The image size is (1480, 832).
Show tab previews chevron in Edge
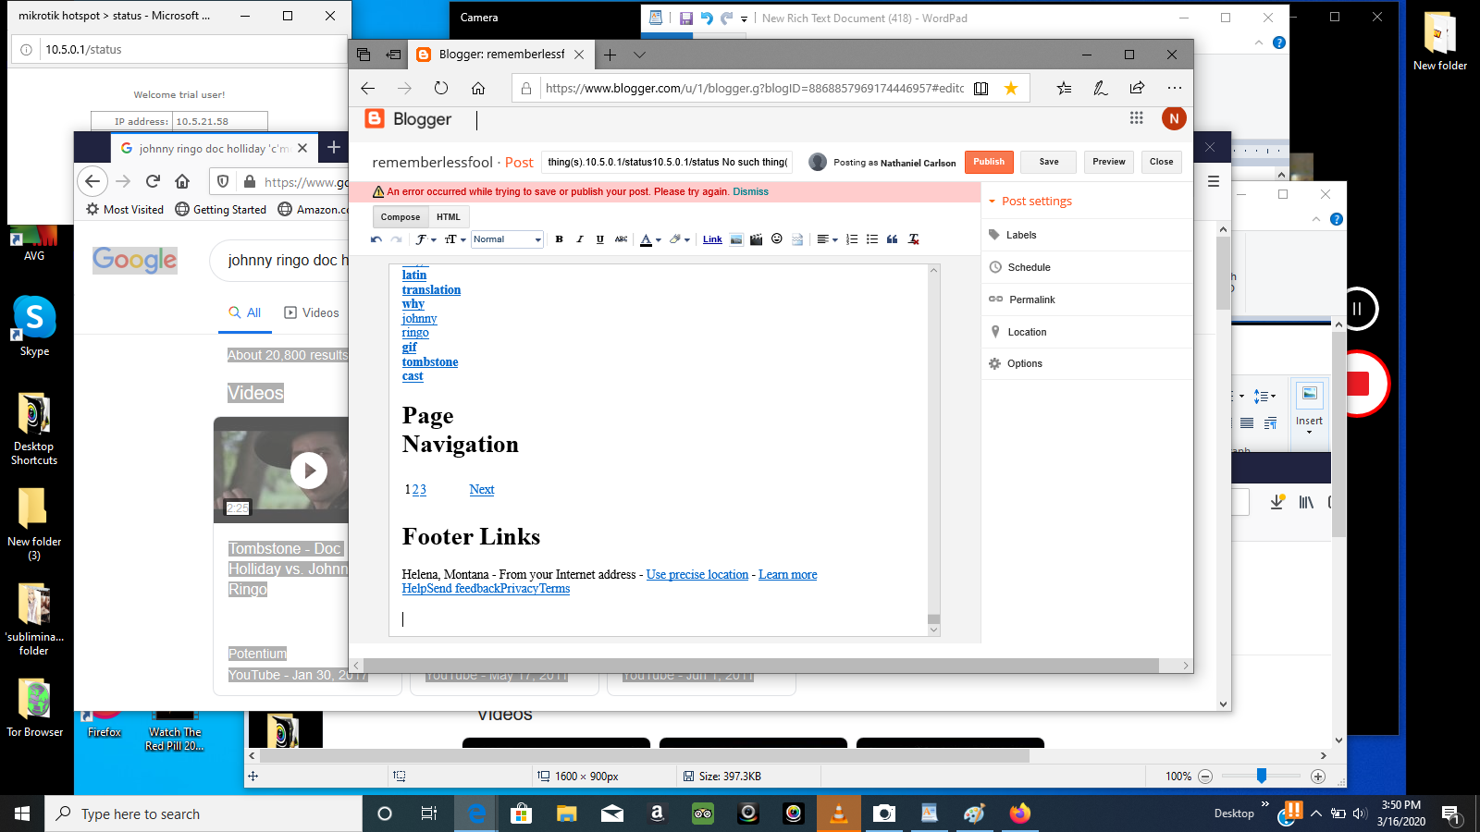639,55
